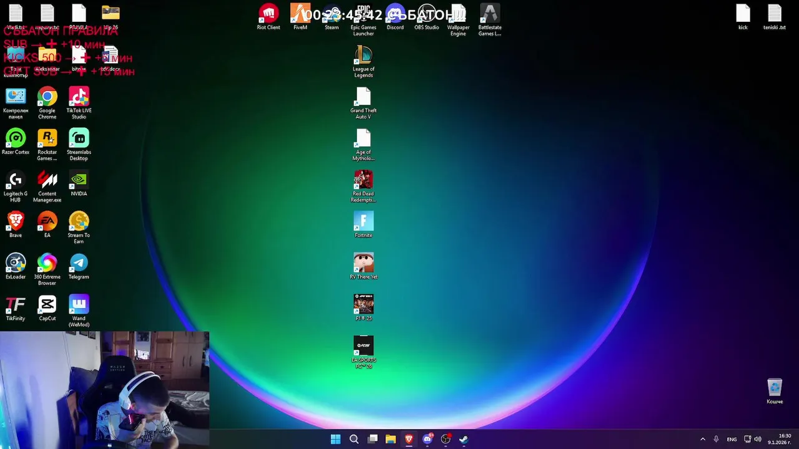Open Task View from the taskbar
The image size is (799, 449).
[373, 439]
